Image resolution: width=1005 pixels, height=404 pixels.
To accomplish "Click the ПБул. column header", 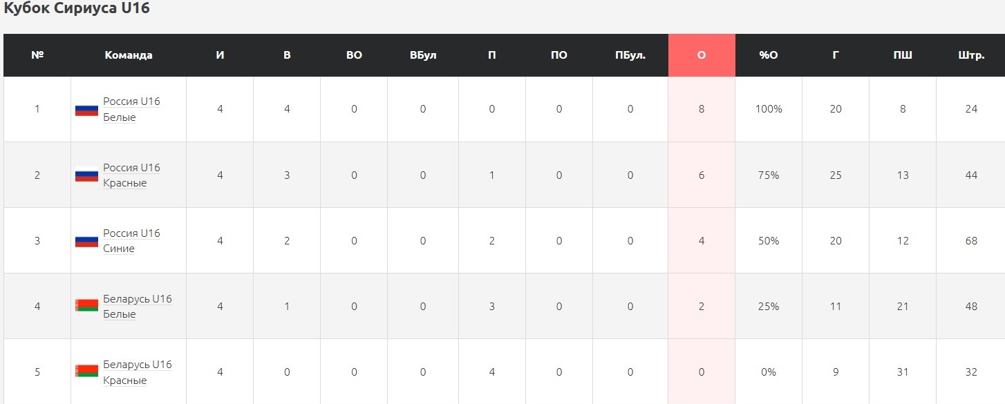I will pos(630,55).
